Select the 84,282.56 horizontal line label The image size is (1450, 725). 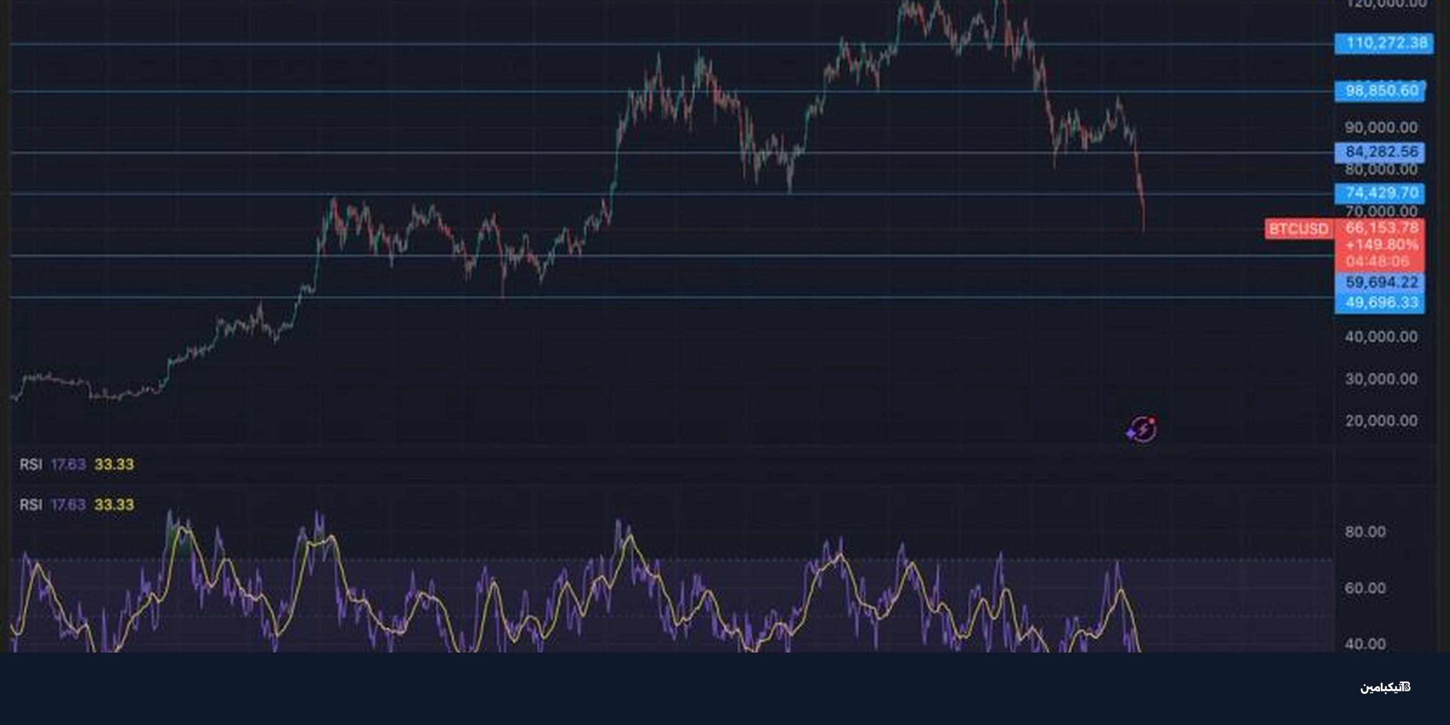[1379, 152]
